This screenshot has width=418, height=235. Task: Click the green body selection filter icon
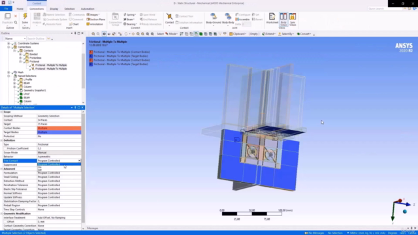(201, 34)
